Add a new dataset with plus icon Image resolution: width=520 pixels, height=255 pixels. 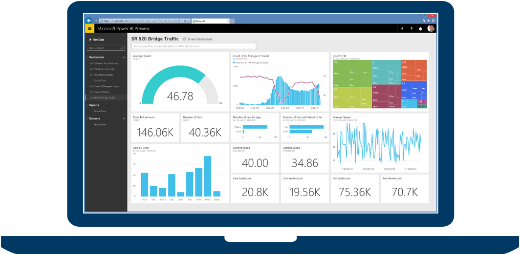(x=124, y=118)
